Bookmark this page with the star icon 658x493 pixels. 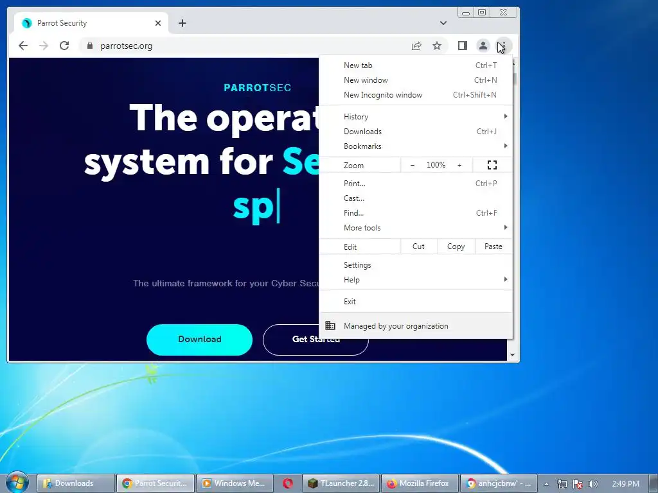click(437, 46)
